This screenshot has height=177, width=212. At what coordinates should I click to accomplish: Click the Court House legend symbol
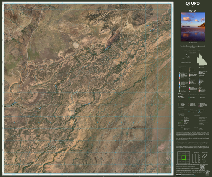coord(189,77)
